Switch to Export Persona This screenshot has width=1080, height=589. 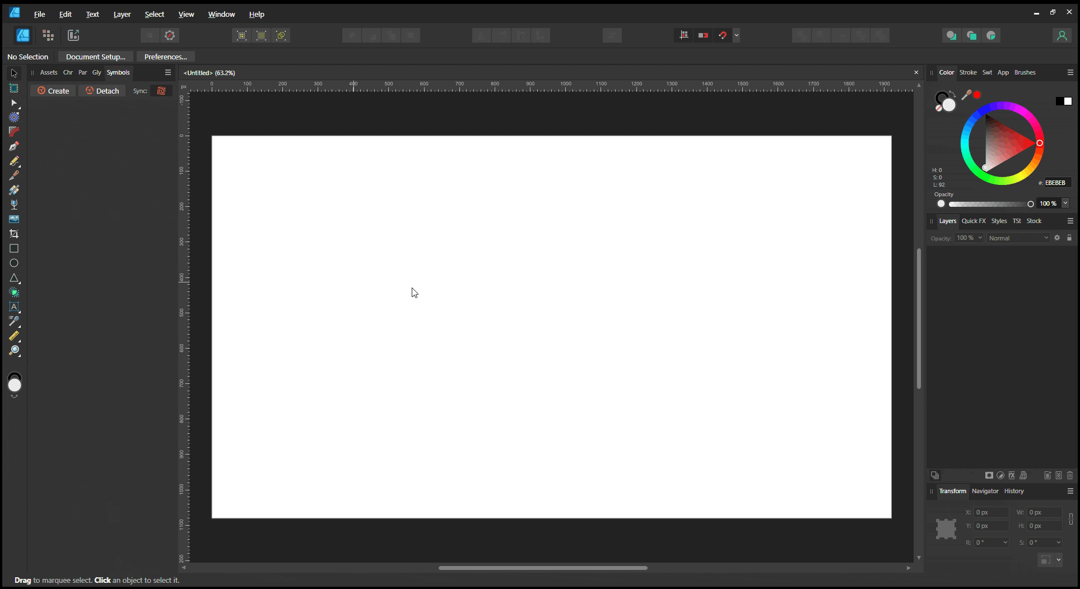pyautogui.click(x=73, y=35)
